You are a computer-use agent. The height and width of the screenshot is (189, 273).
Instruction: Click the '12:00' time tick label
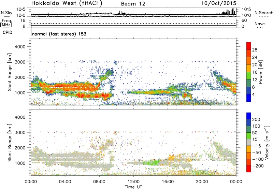point(133,182)
